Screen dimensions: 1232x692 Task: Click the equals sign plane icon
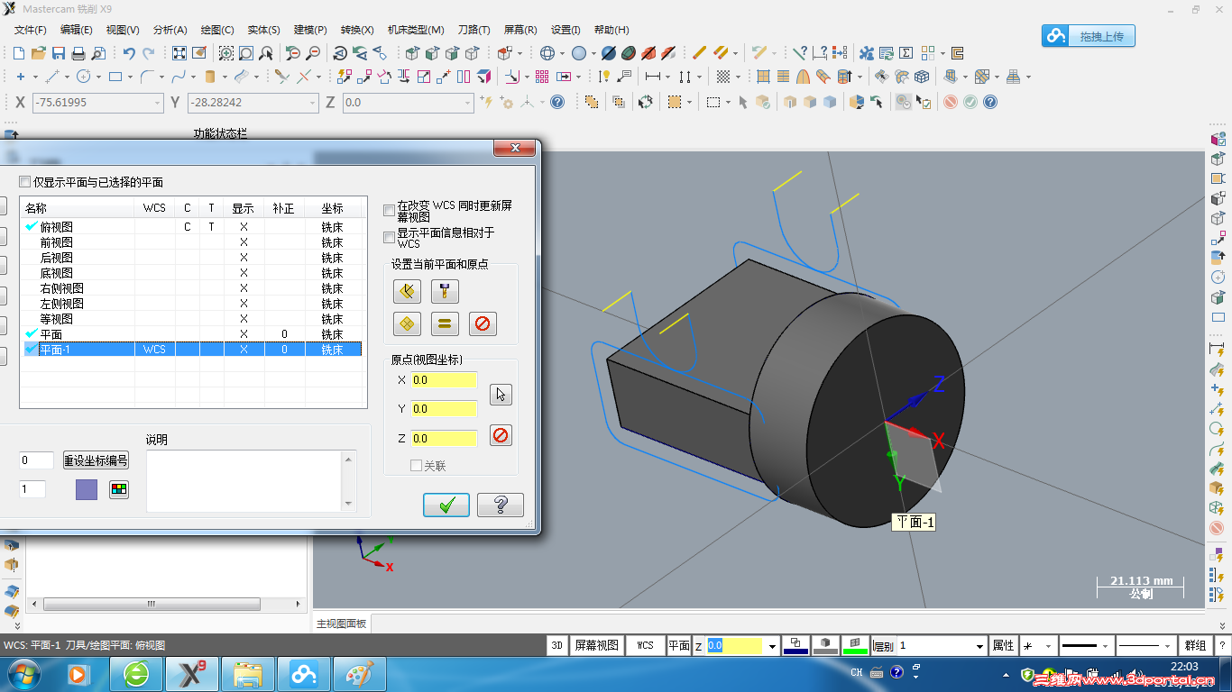445,323
